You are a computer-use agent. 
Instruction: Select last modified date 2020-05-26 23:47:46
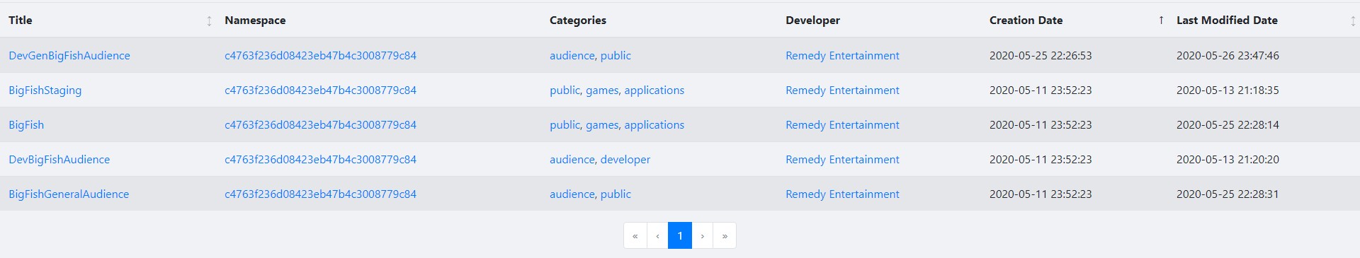click(x=1228, y=55)
